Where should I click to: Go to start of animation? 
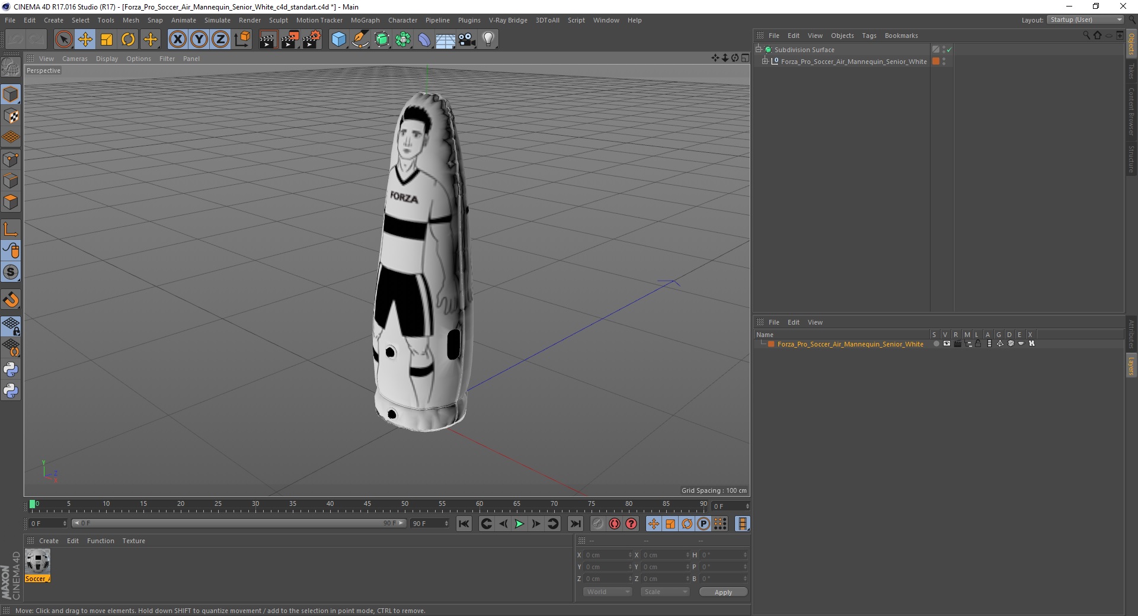point(464,524)
